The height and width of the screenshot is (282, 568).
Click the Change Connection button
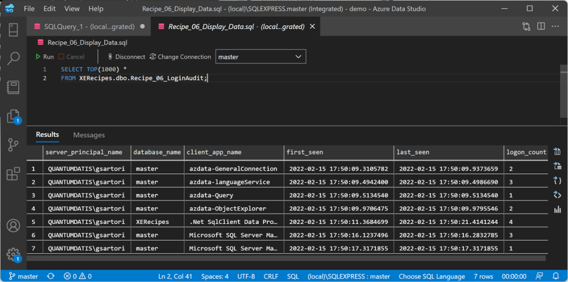(x=180, y=56)
